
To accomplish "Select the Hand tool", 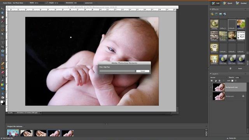I will point(3,17).
